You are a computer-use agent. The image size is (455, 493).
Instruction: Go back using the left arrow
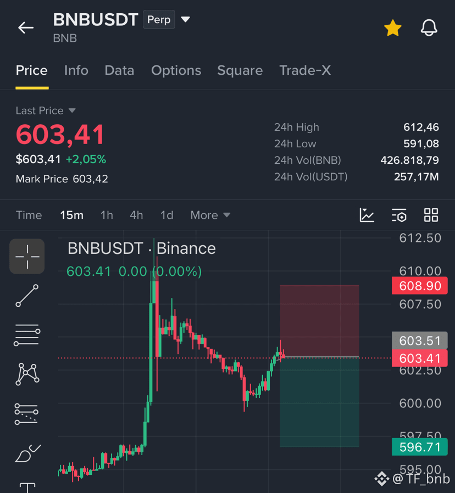point(26,27)
